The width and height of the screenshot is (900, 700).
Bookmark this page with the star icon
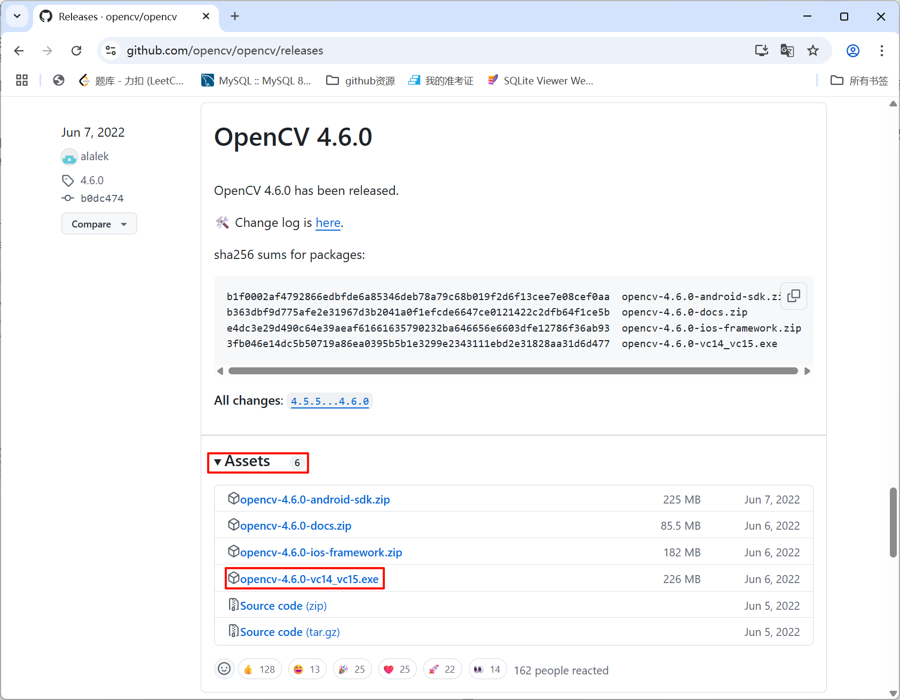pyautogui.click(x=813, y=51)
